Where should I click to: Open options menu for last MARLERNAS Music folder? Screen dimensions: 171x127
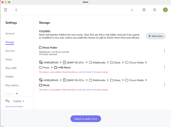[x=164, y=85]
